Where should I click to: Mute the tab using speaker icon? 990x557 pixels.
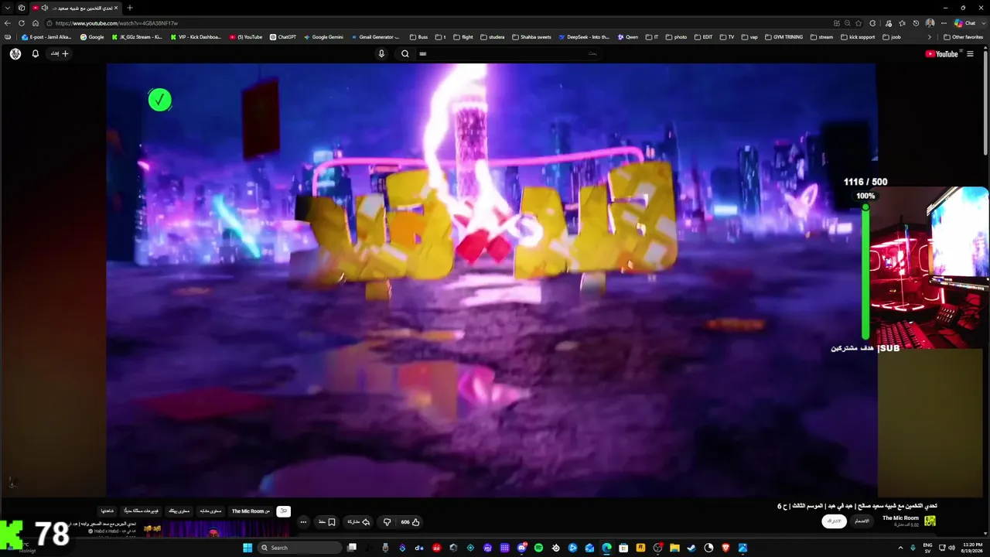point(45,8)
